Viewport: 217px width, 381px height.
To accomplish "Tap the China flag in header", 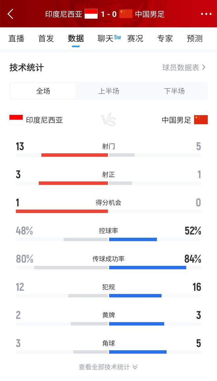I will (126, 14).
